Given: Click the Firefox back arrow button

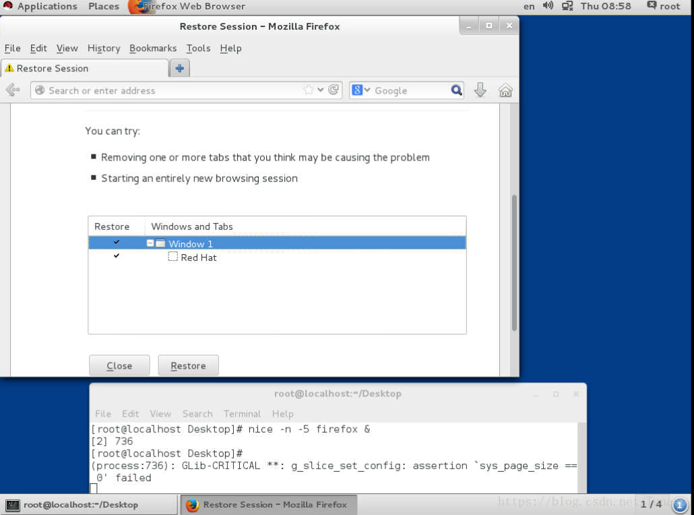Looking at the screenshot, I should click(13, 90).
